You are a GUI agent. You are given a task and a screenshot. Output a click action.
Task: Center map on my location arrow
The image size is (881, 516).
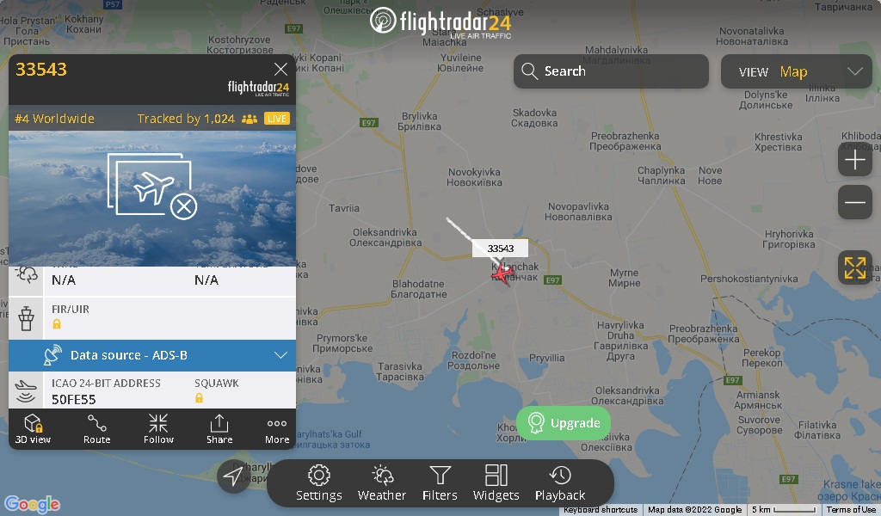pyautogui.click(x=233, y=476)
